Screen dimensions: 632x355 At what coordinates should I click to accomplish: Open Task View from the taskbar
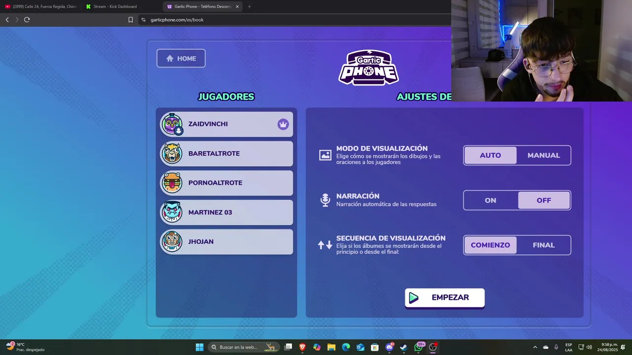[x=288, y=347]
